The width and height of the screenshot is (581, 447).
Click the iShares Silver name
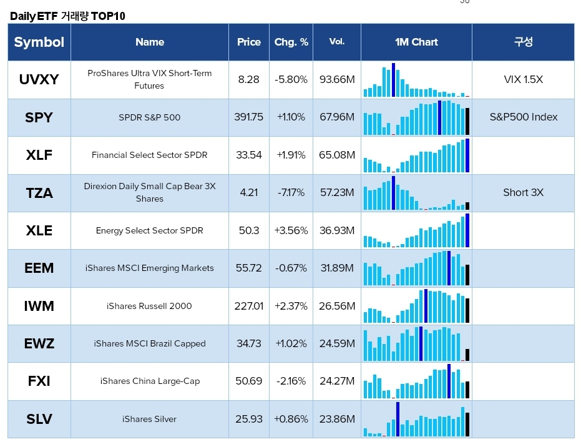[149, 419]
